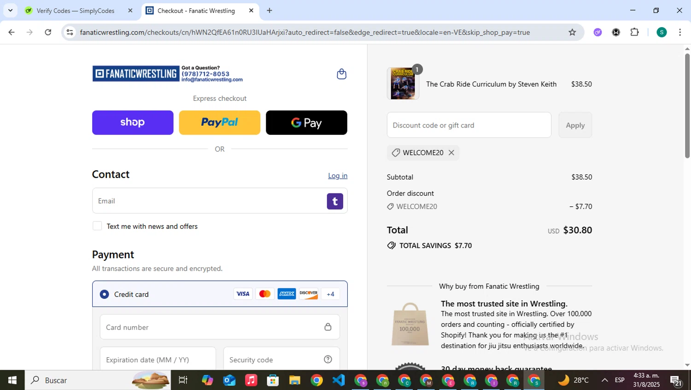Click the Total $30.80 amount
Image resolution: width=691 pixels, height=390 pixels.
(577, 230)
